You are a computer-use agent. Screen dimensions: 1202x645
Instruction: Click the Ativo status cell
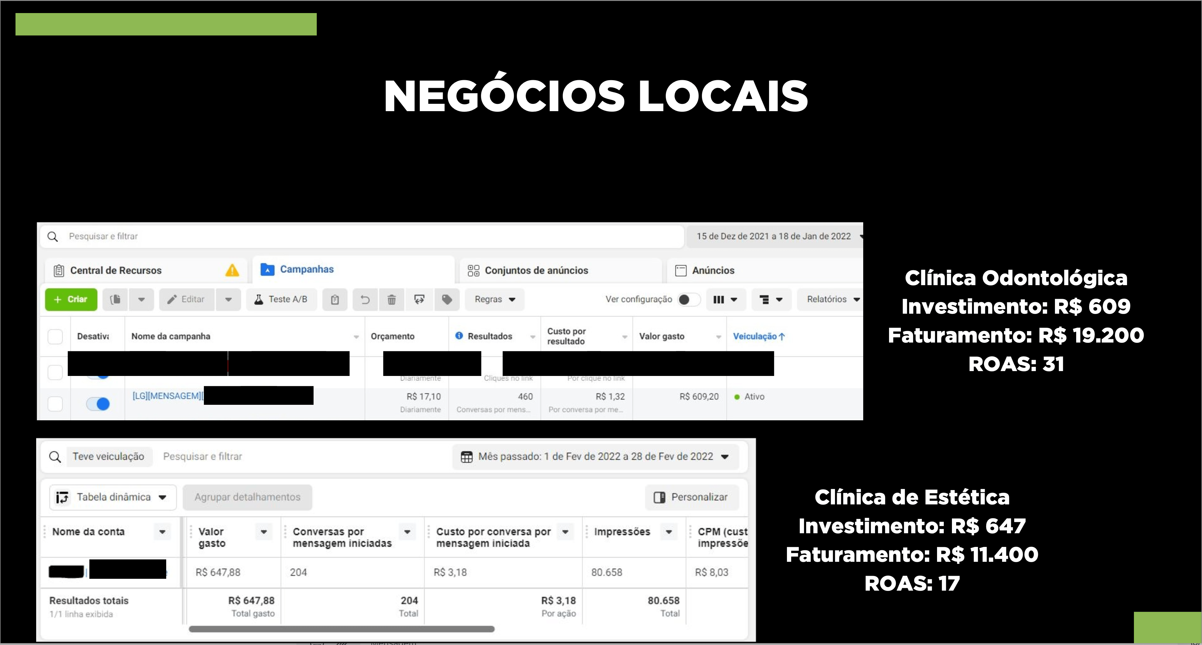[749, 396]
